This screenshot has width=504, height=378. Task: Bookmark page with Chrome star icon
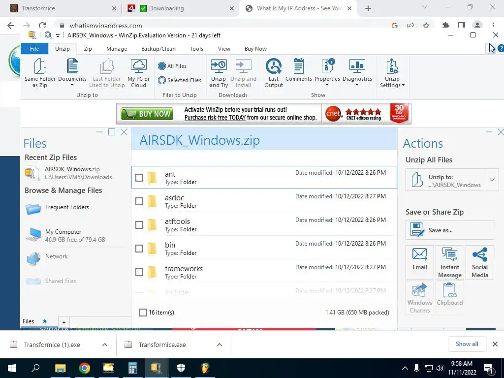click(x=426, y=25)
